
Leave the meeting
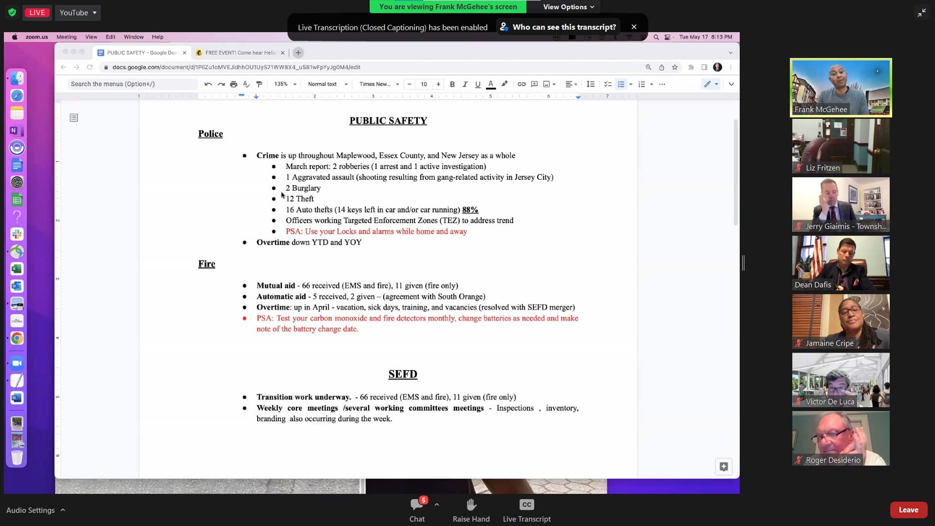point(908,510)
